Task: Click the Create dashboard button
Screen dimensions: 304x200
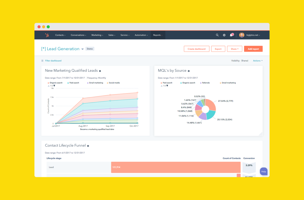Action: coord(197,49)
